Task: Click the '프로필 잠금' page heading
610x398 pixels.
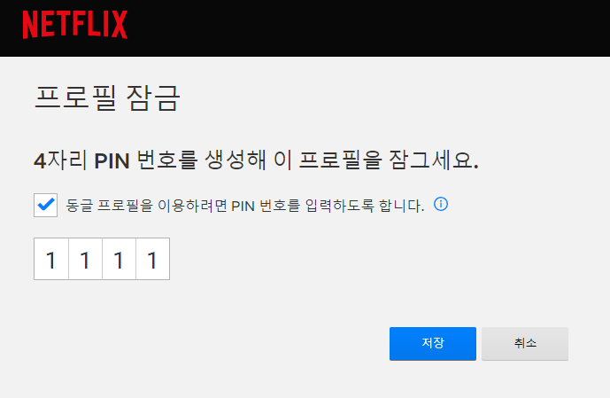Action: click(107, 98)
